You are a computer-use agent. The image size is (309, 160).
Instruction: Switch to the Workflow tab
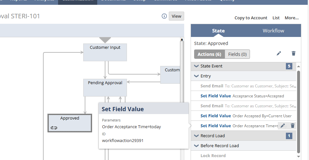click(x=273, y=31)
